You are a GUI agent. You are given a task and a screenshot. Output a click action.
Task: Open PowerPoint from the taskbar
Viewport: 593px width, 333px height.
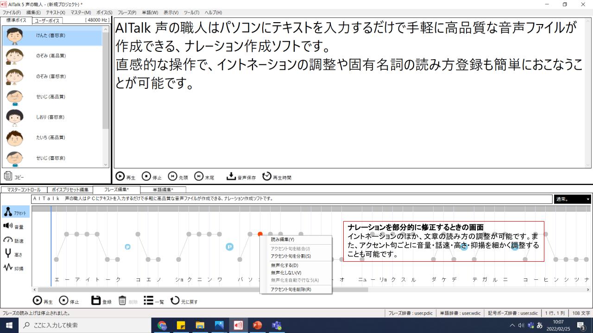[x=258, y=325]
